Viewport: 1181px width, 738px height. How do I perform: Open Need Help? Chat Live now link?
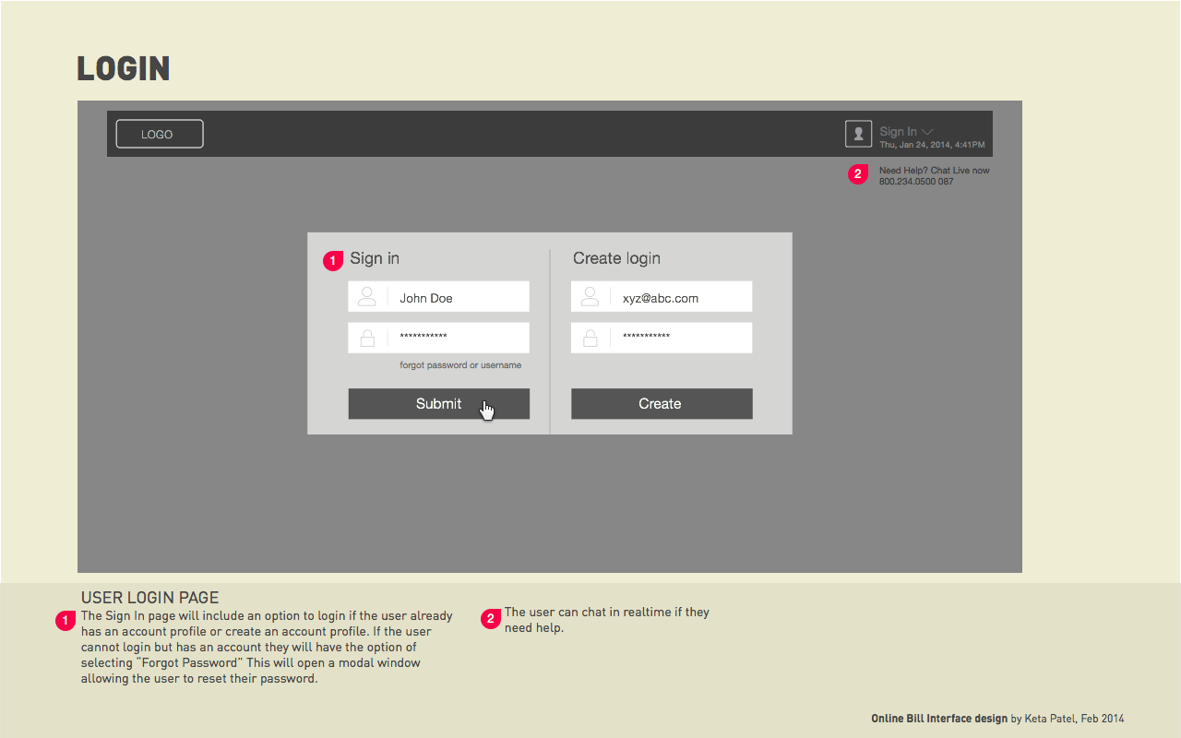point(934,171)
